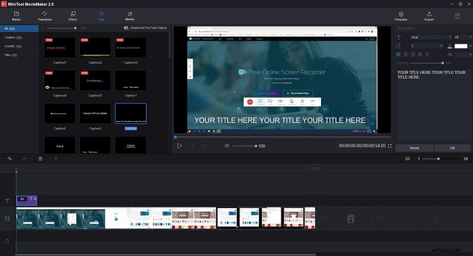Open the text color dropdown arrow
The height and width of the screenshot is (256, 473).
point(470,46)
